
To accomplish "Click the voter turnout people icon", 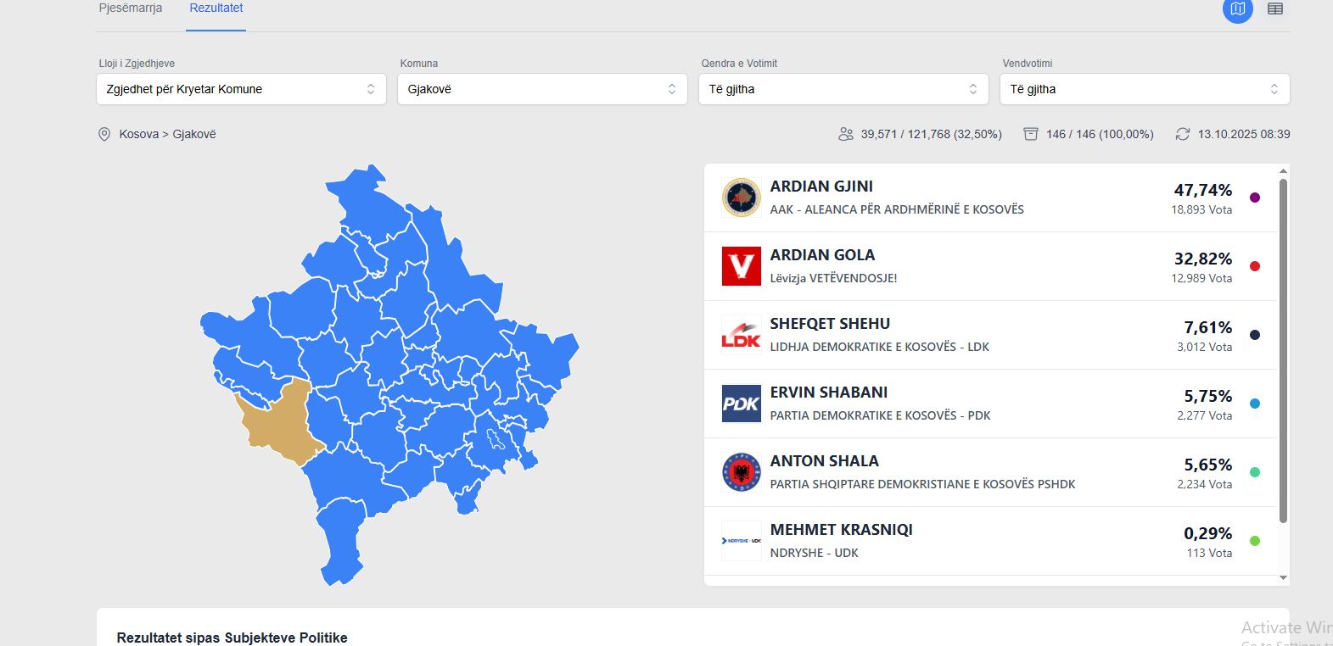I will click(845, 134).
